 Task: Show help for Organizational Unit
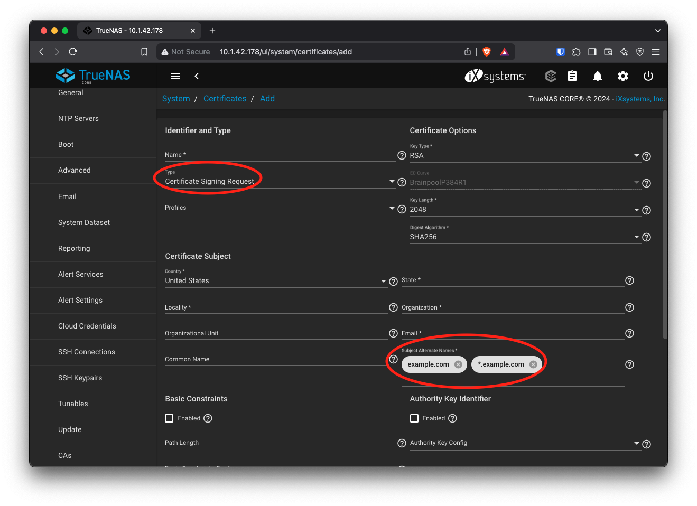[x=393, y=333]
